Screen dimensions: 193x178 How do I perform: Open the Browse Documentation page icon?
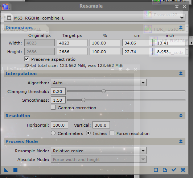click(165, 170)
